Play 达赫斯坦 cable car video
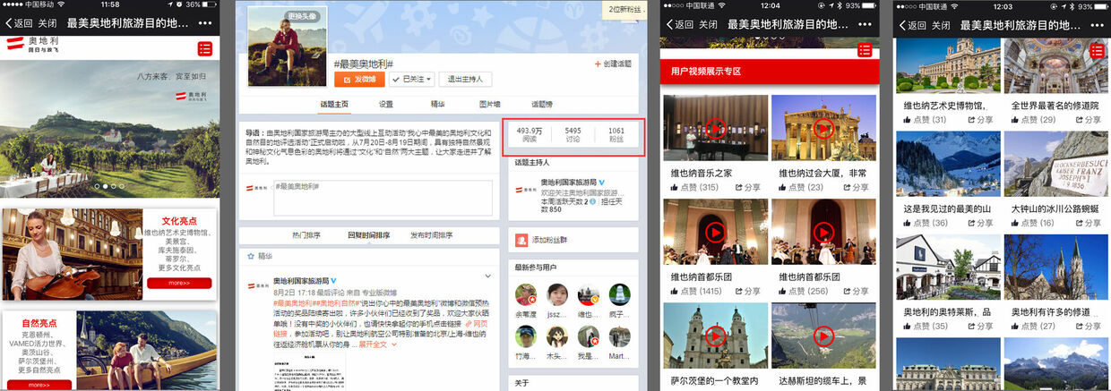The height and width of the screenshot is (391, 1111). [823, 336]
